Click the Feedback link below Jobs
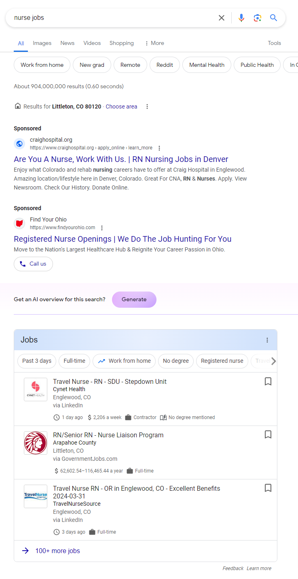This screenshot has width=298, height=579. tap(233, 568)
